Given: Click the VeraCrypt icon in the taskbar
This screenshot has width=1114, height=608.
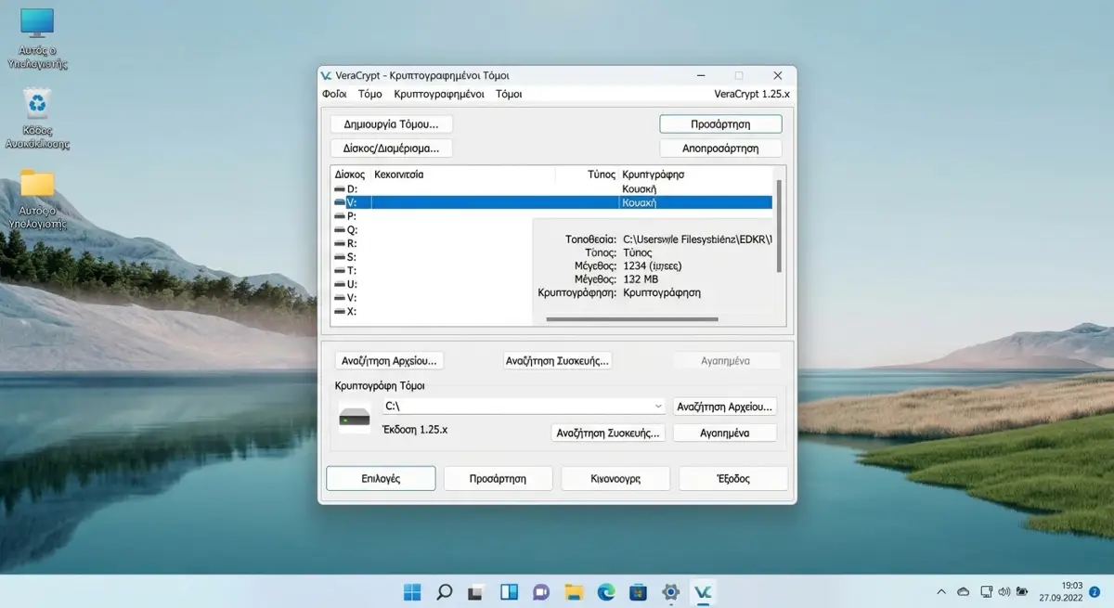Looking at the screenshot, I should click(704, 591).
